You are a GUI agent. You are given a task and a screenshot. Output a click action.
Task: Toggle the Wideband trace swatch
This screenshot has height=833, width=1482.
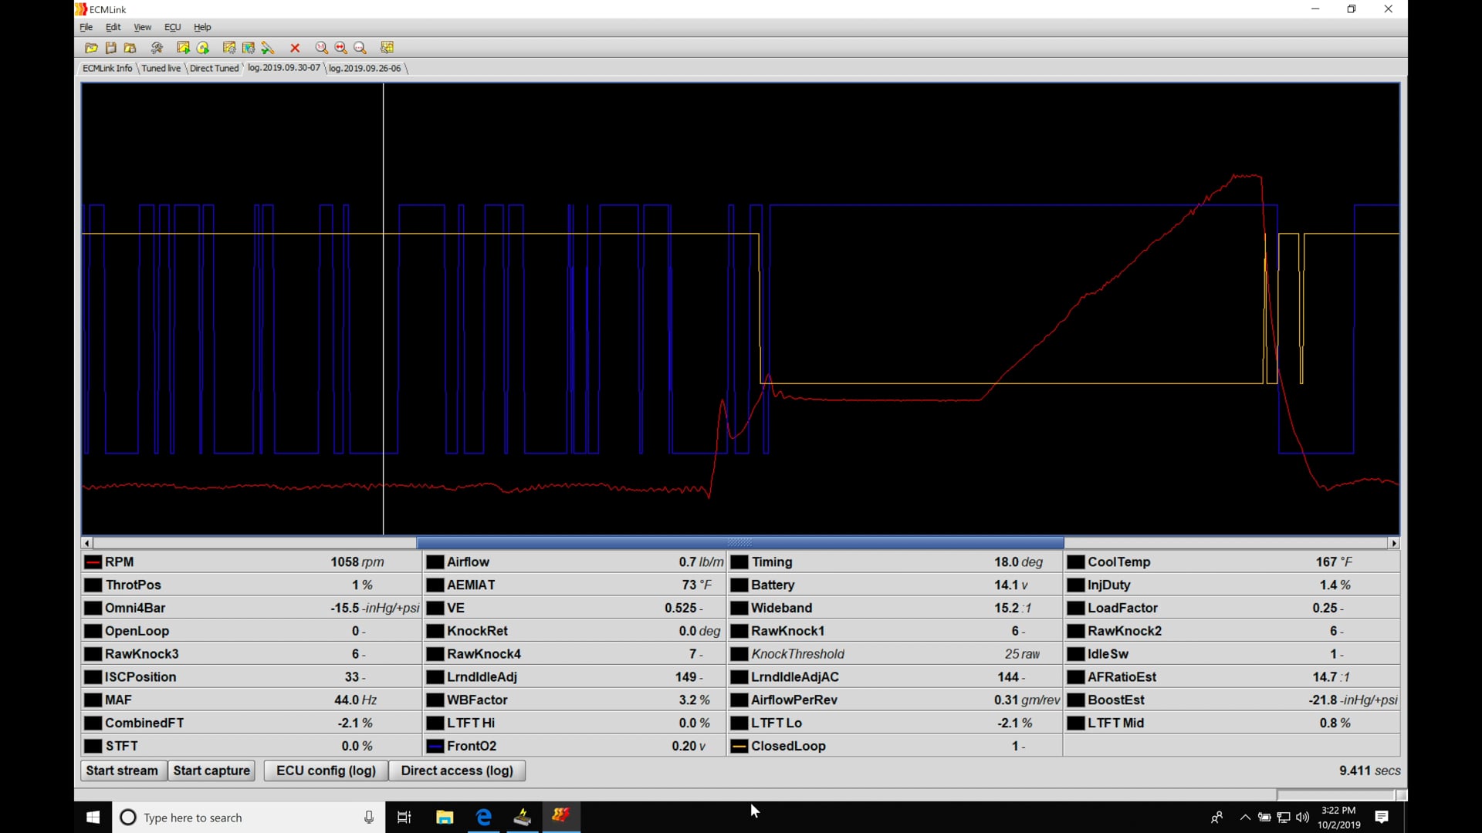point(739,609)
